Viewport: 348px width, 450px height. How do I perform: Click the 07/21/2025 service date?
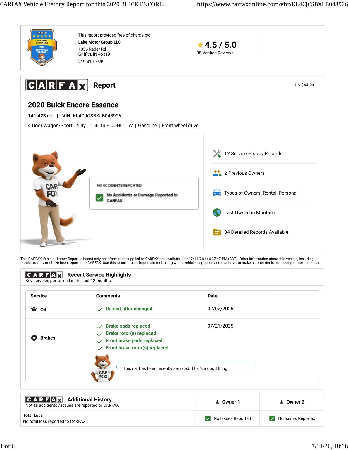[220, 326]
